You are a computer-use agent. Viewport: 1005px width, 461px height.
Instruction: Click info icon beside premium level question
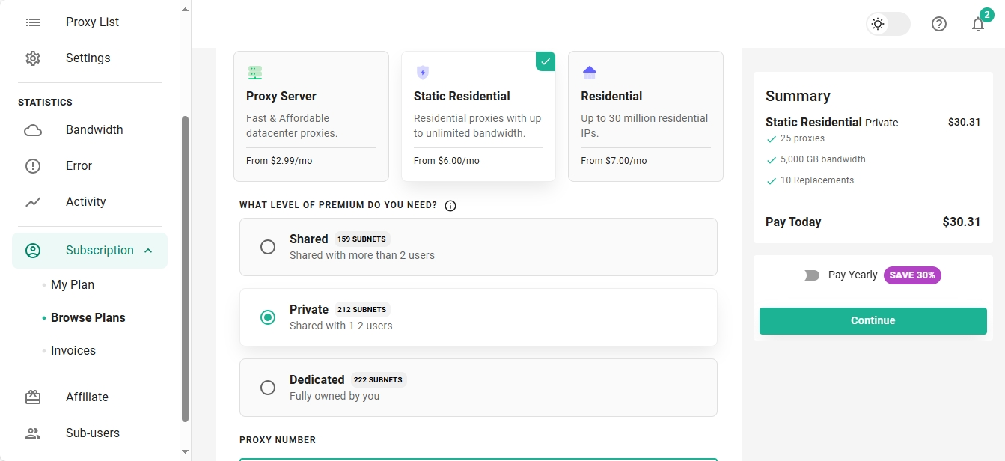pyautogui.click(x=450, y=206)
